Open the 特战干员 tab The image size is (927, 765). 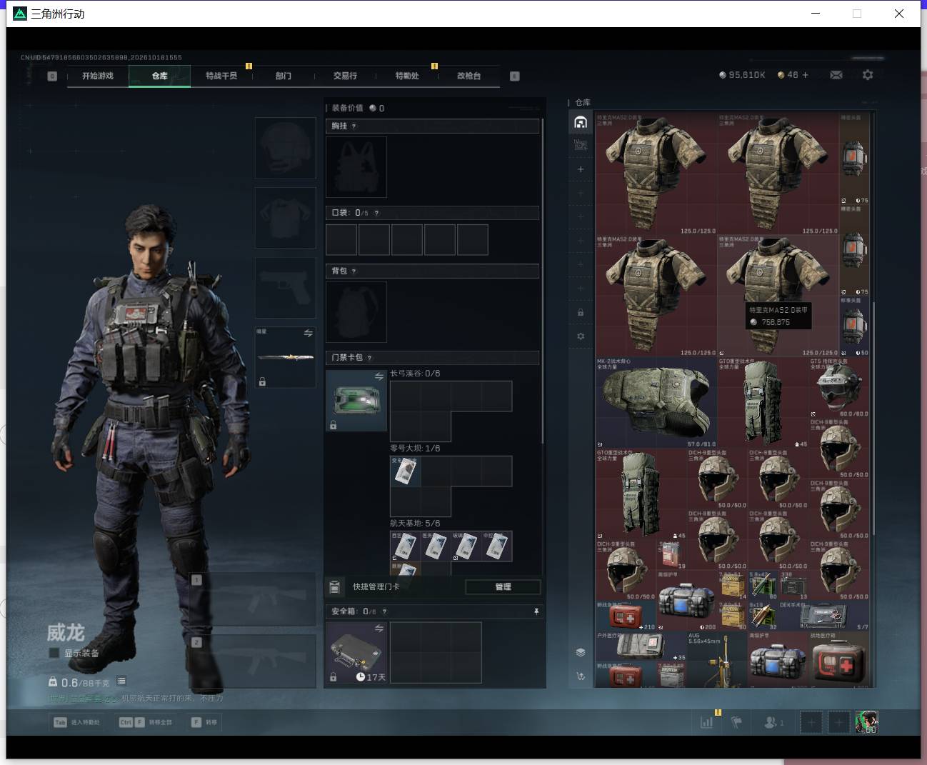pos(221,76)
